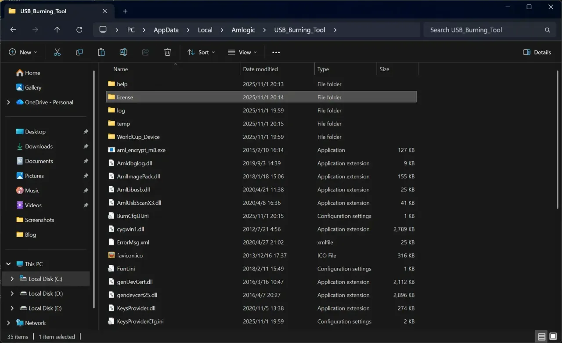Open the View dropdown menu

(242, 52)
